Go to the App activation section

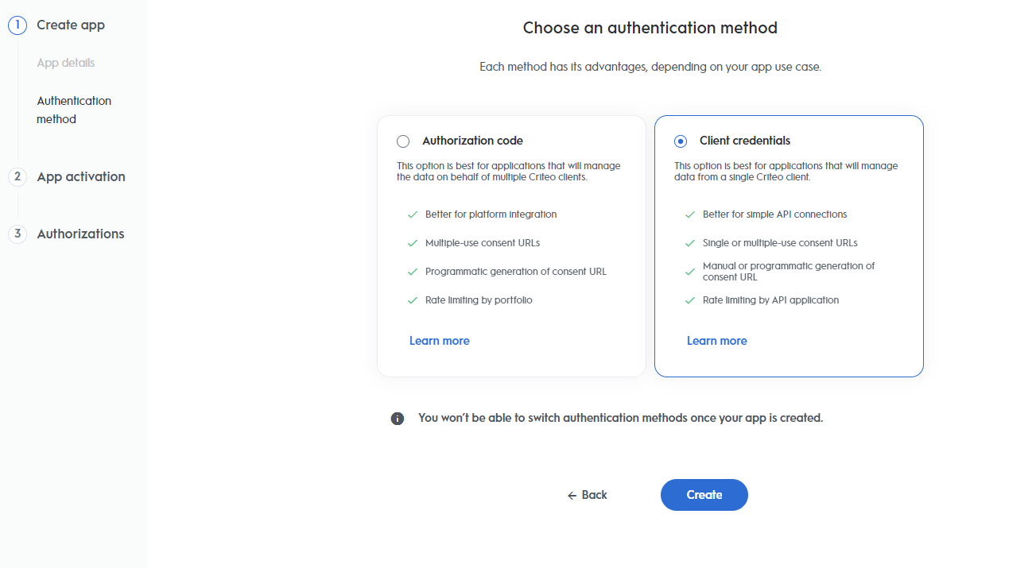[x=81, y=177]
